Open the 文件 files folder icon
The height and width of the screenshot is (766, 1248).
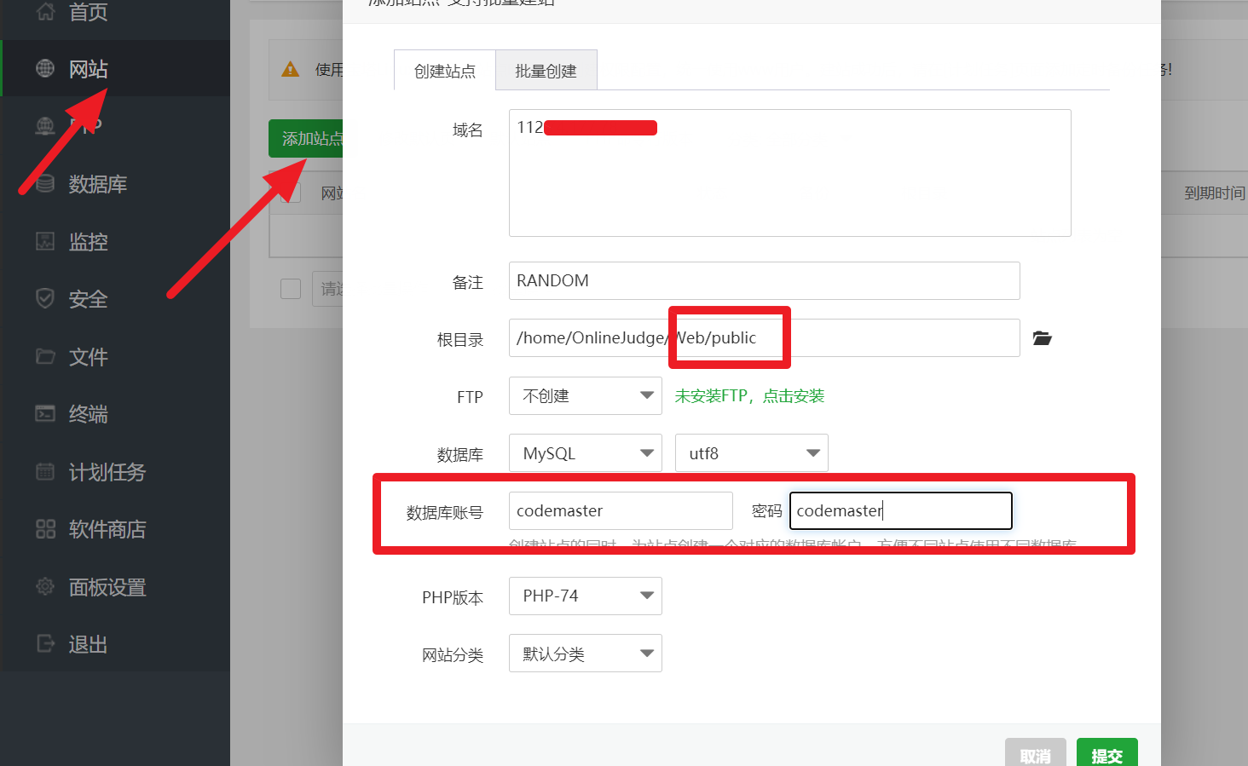pos(45,356)
